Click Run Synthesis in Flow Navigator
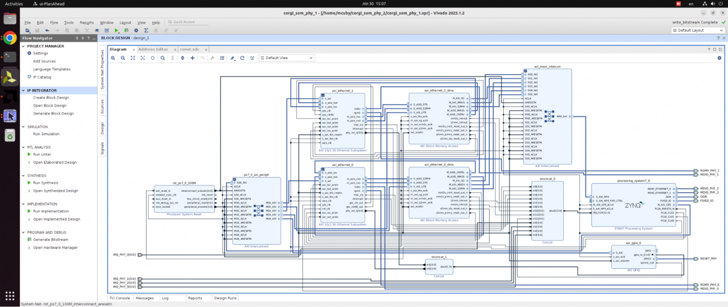 pos(45,183)
